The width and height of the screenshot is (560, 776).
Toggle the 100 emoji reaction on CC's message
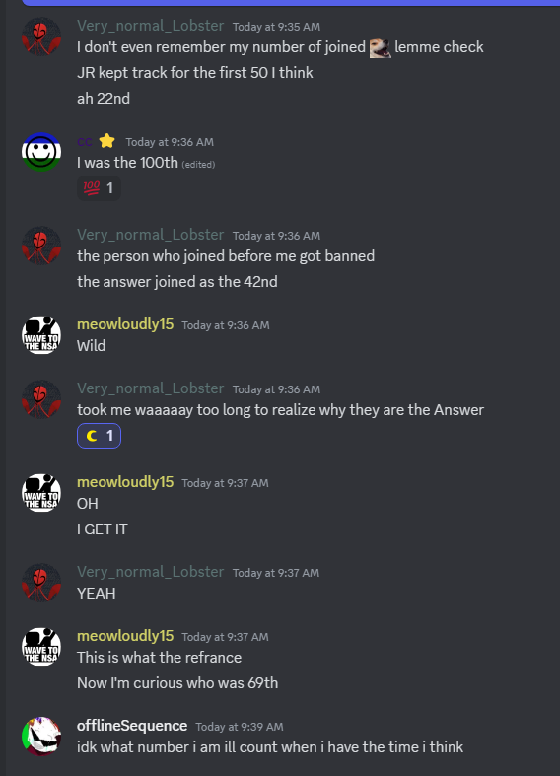pyautogui.click(x=99, y=188)
